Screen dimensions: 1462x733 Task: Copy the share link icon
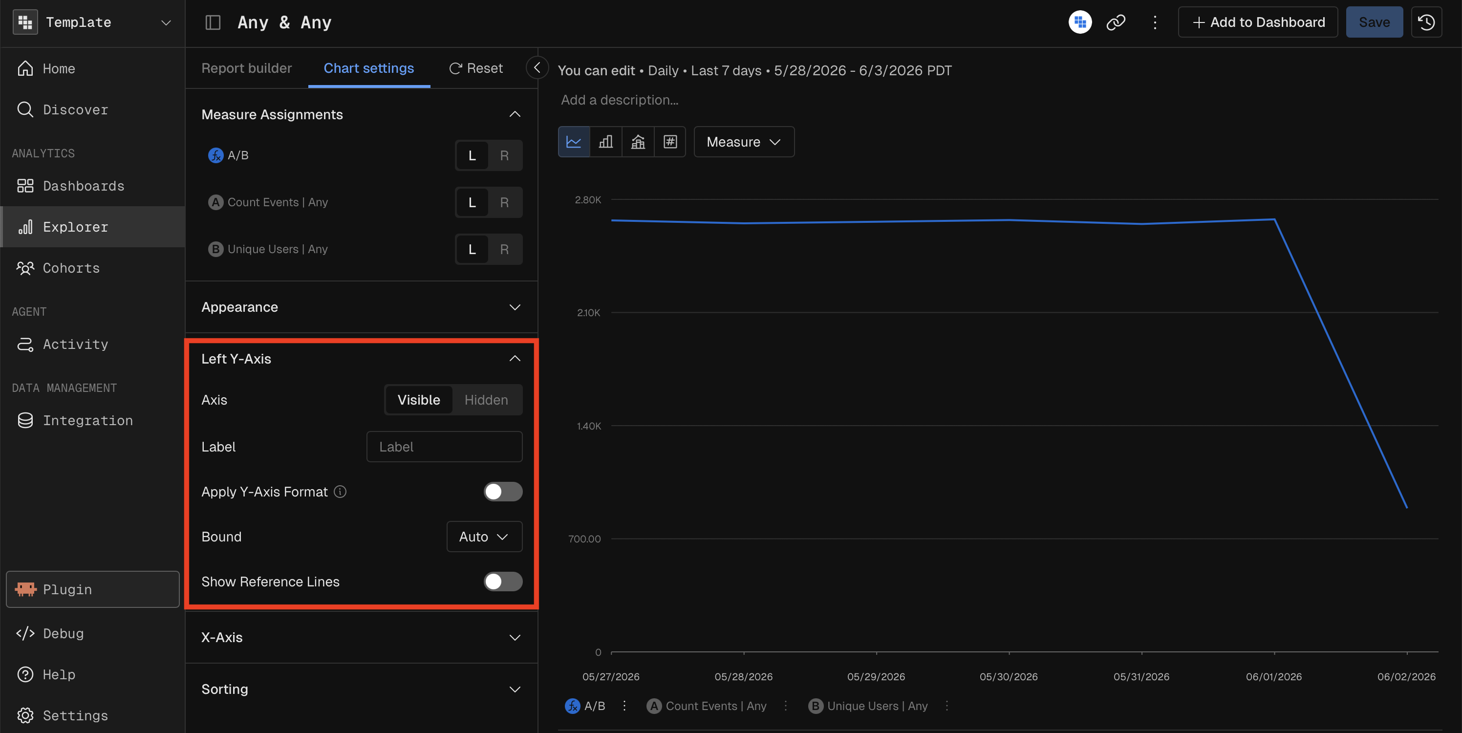click(x=1116, y=22)
